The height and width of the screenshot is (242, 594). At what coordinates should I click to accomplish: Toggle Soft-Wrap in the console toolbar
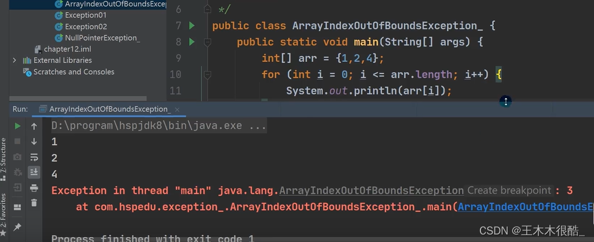(34, 157)
